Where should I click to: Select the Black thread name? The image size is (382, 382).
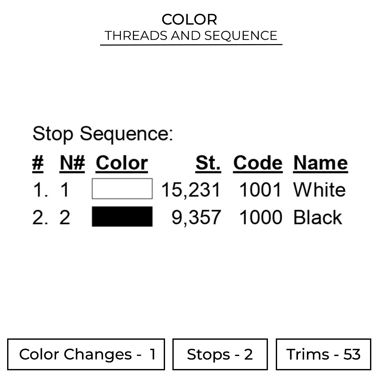click(318, 217)
